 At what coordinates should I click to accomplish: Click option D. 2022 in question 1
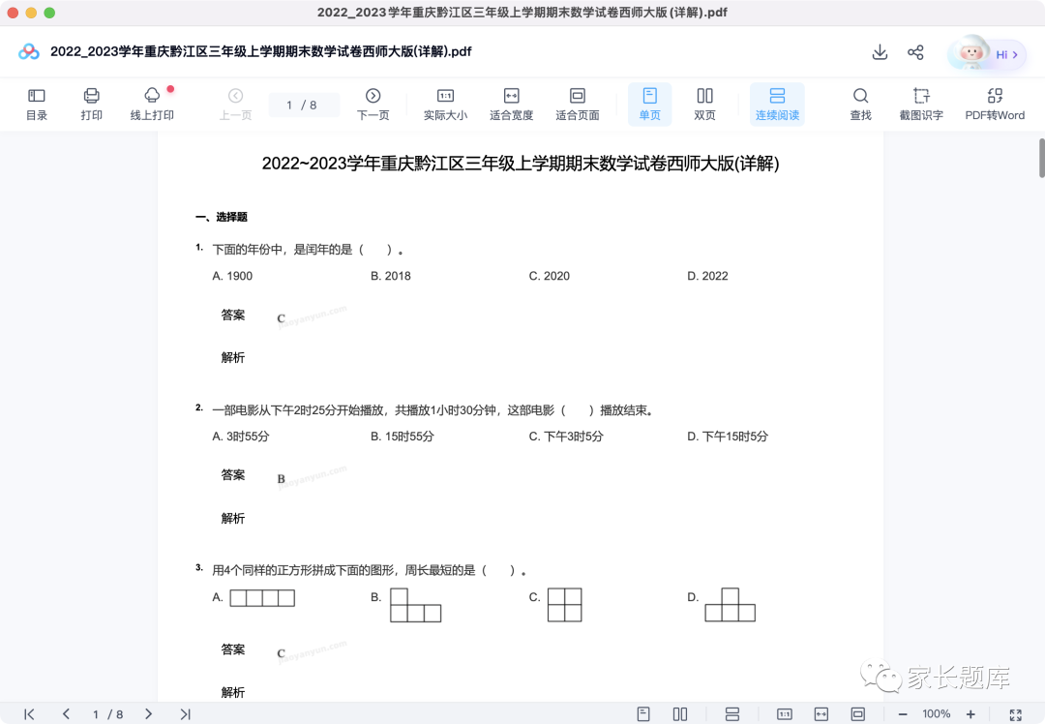tap(707, 276)
